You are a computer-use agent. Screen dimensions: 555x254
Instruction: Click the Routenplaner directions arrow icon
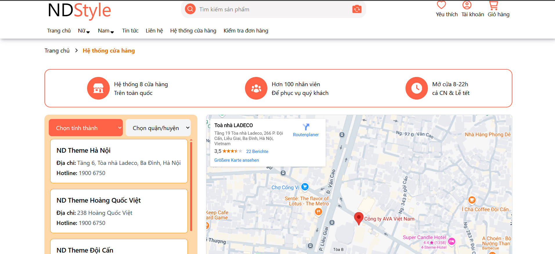point(306,127)
